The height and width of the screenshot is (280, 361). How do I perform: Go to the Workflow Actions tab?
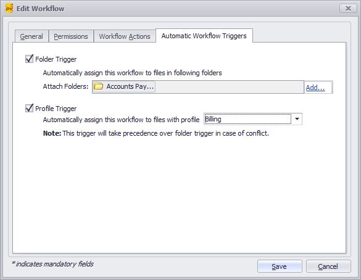(x=125, y=36)
